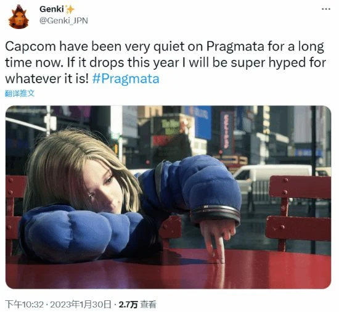The image size is (339, 312).
Task: Click the 查看 views label
Action: click(148, 305)
